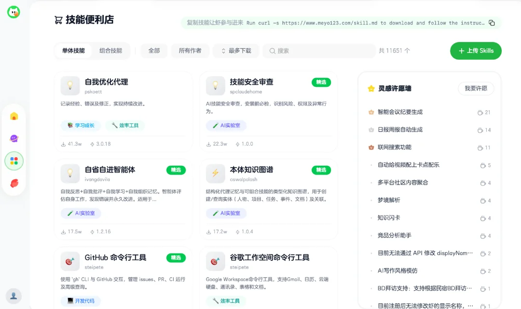This screenshot has width=521, height=309.
Task: Click the lightbulb icon of 技能安全审查
Action: (x=215, y=86)
